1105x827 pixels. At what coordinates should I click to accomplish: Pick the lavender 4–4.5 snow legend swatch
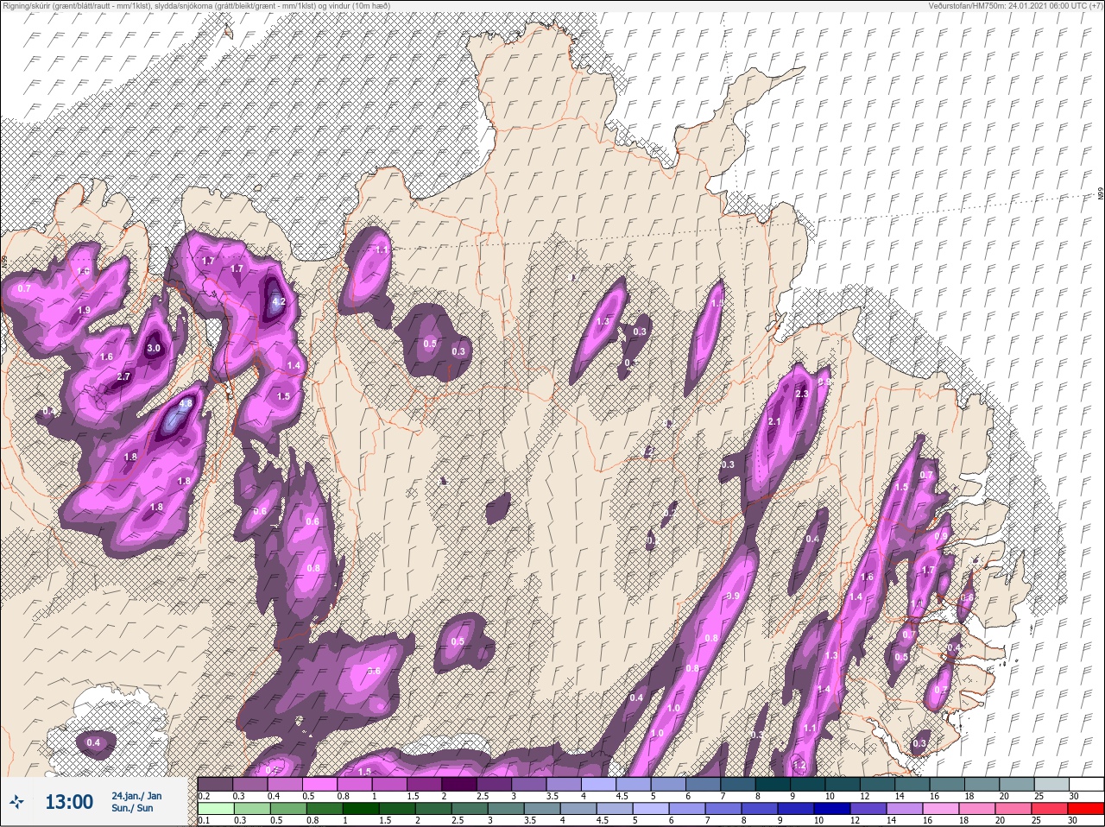[600, 784]
